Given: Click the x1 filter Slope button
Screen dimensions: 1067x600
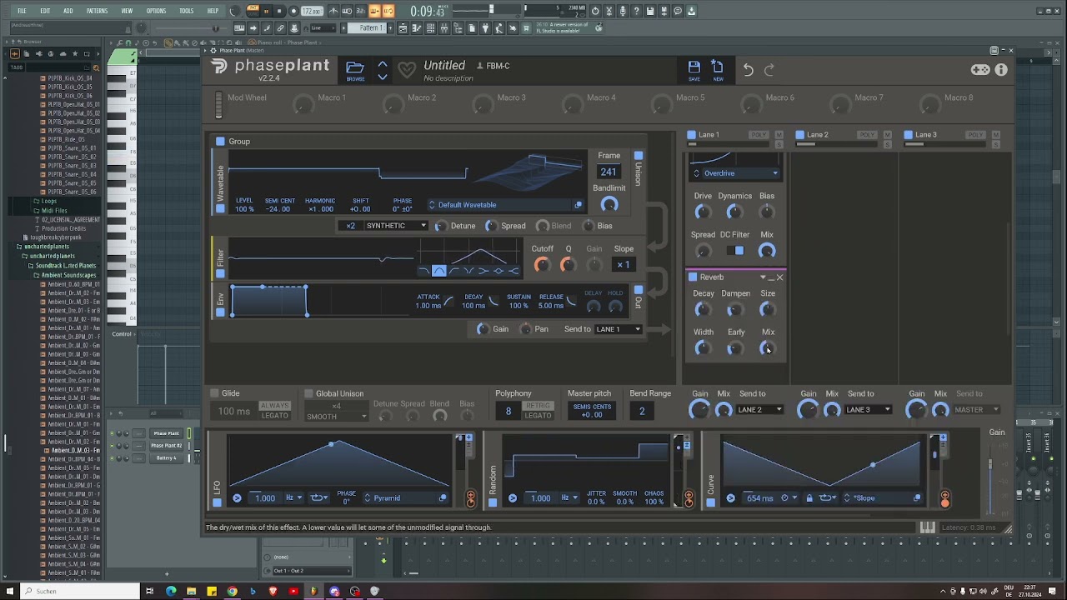Looking at the screenshot, I should 623,265.
